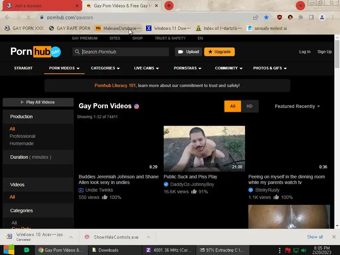Click the scrollbar down arrow
Image resolution: width=340 pixels, height=255 pixels.
[x=337, y=226]
